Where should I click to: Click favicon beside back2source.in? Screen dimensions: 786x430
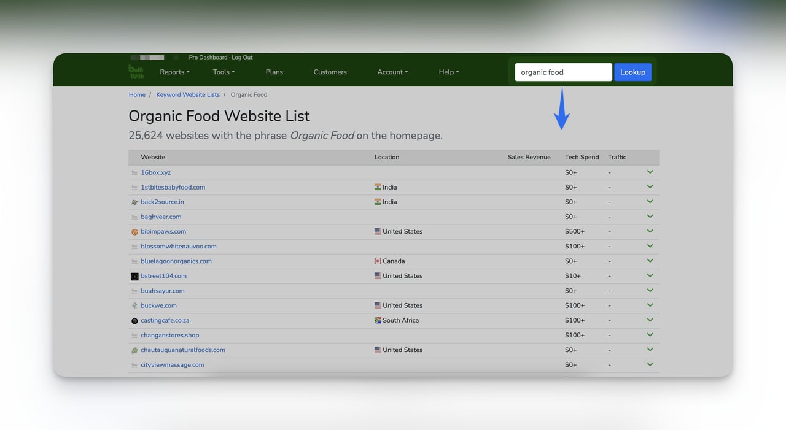[x=134, y=202]
